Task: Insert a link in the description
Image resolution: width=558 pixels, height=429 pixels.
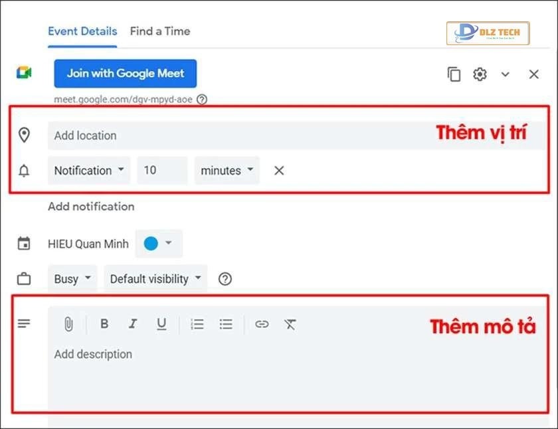Action: 262,324
